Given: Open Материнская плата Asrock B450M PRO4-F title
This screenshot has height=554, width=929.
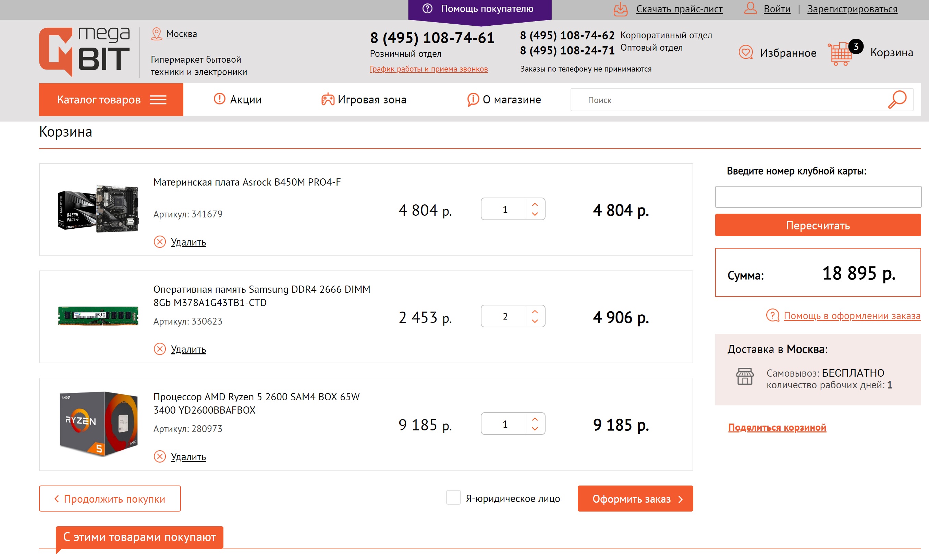Looking at the screenshot, I should tap(247, 182).
